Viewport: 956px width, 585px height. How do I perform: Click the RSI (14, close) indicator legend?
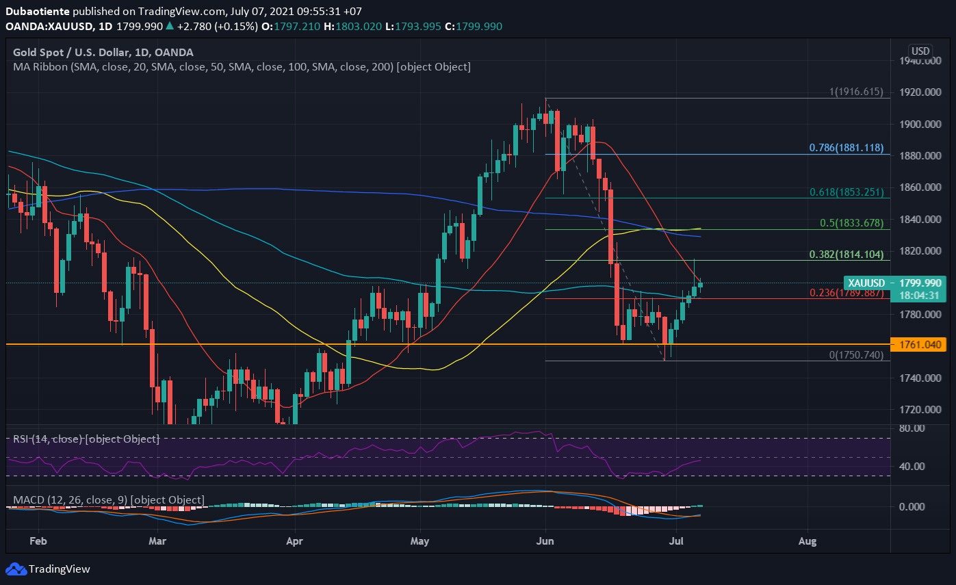[86, 439]
